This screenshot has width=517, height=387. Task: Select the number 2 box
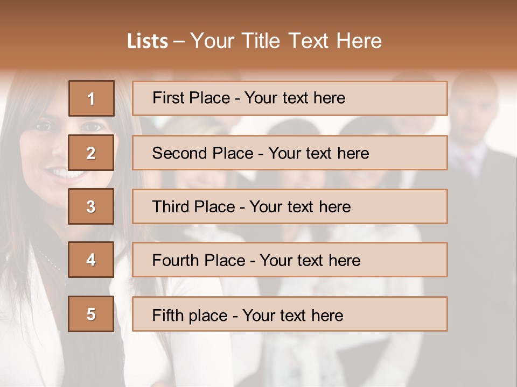[92, 153]
